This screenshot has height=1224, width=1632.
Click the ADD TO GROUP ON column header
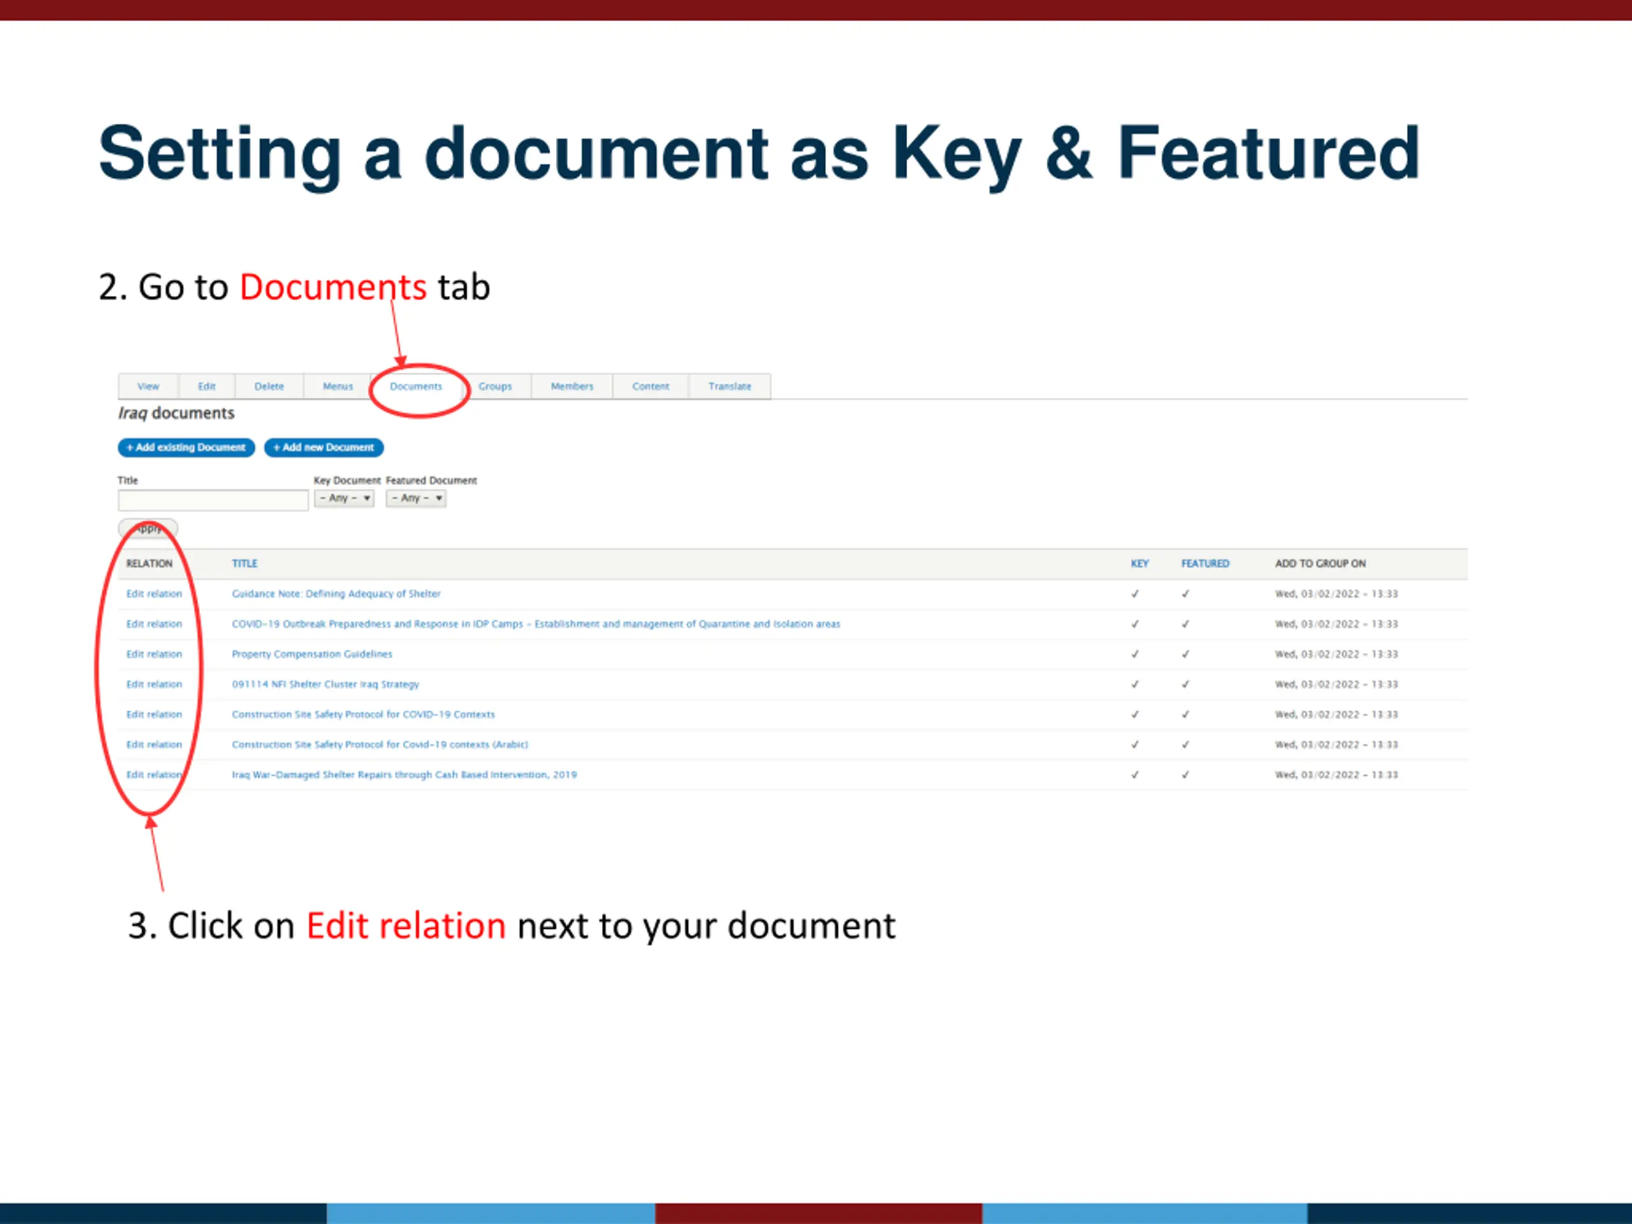pos(1320,563)
